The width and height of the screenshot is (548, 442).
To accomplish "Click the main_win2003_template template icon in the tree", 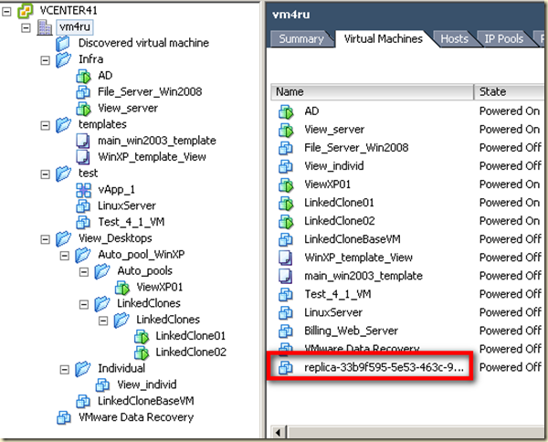I will click(x=83, y=141).
